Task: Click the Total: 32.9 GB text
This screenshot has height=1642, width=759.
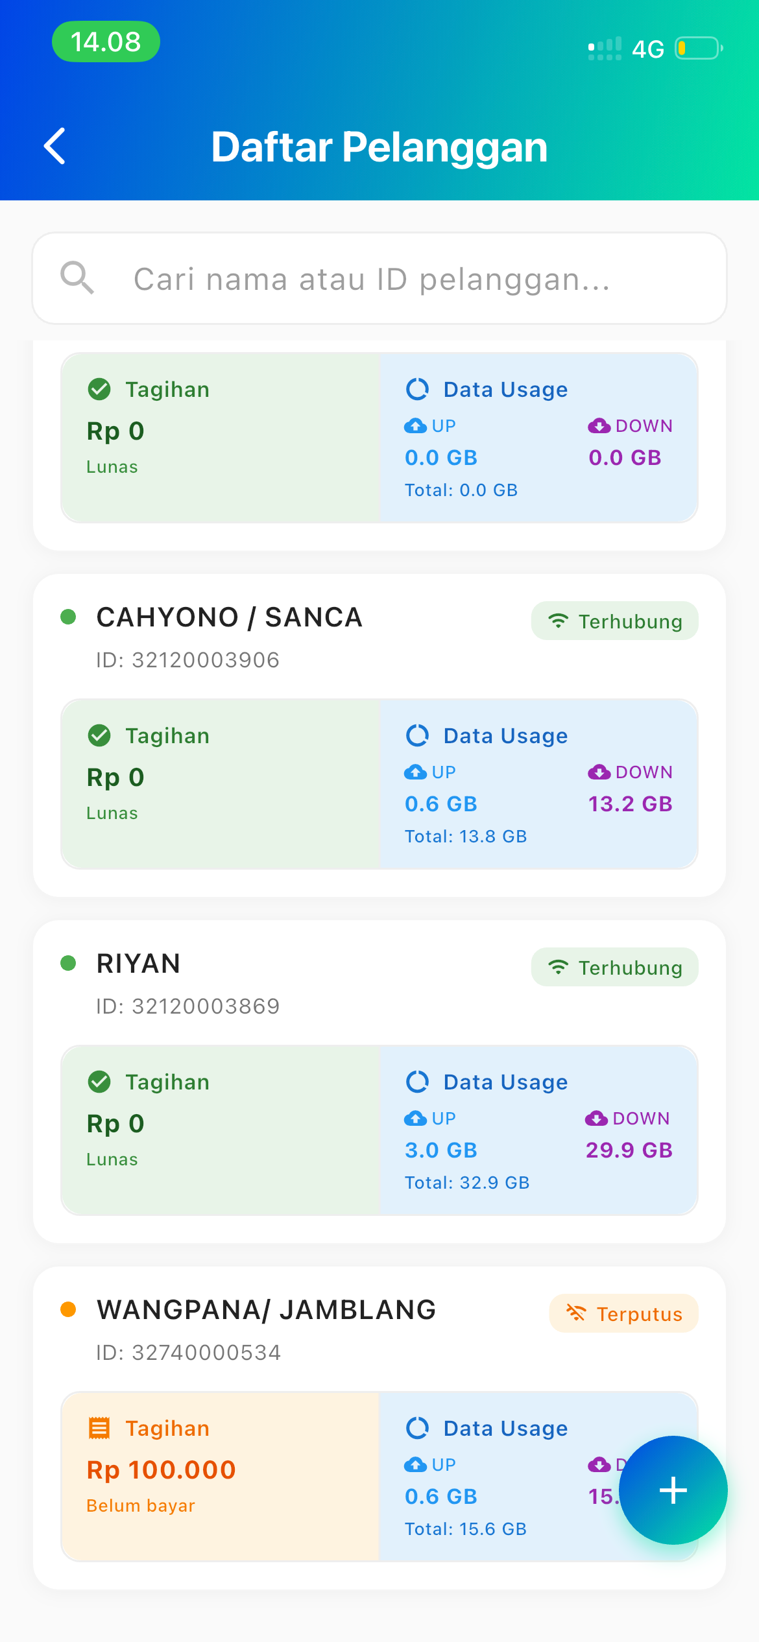Action: click(467, 1183)
